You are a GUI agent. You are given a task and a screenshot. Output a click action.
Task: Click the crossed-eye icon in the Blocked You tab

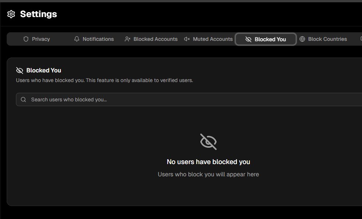[x=249, y=39]
